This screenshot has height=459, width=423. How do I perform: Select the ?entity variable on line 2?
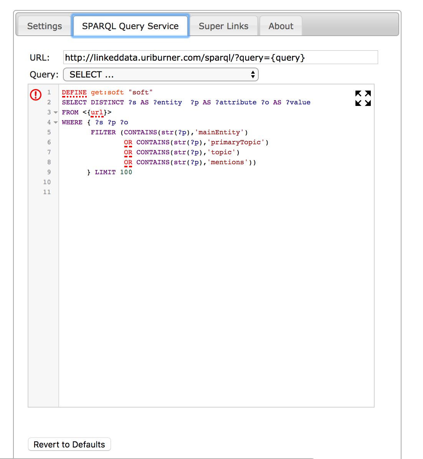coord(167,102)
